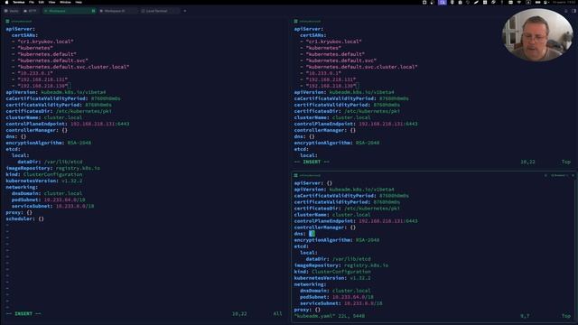The height and width of the screenshot is (325, 578).
Task: Click the clusterName line in the top-right pane
Action: (x=332, y=117)
